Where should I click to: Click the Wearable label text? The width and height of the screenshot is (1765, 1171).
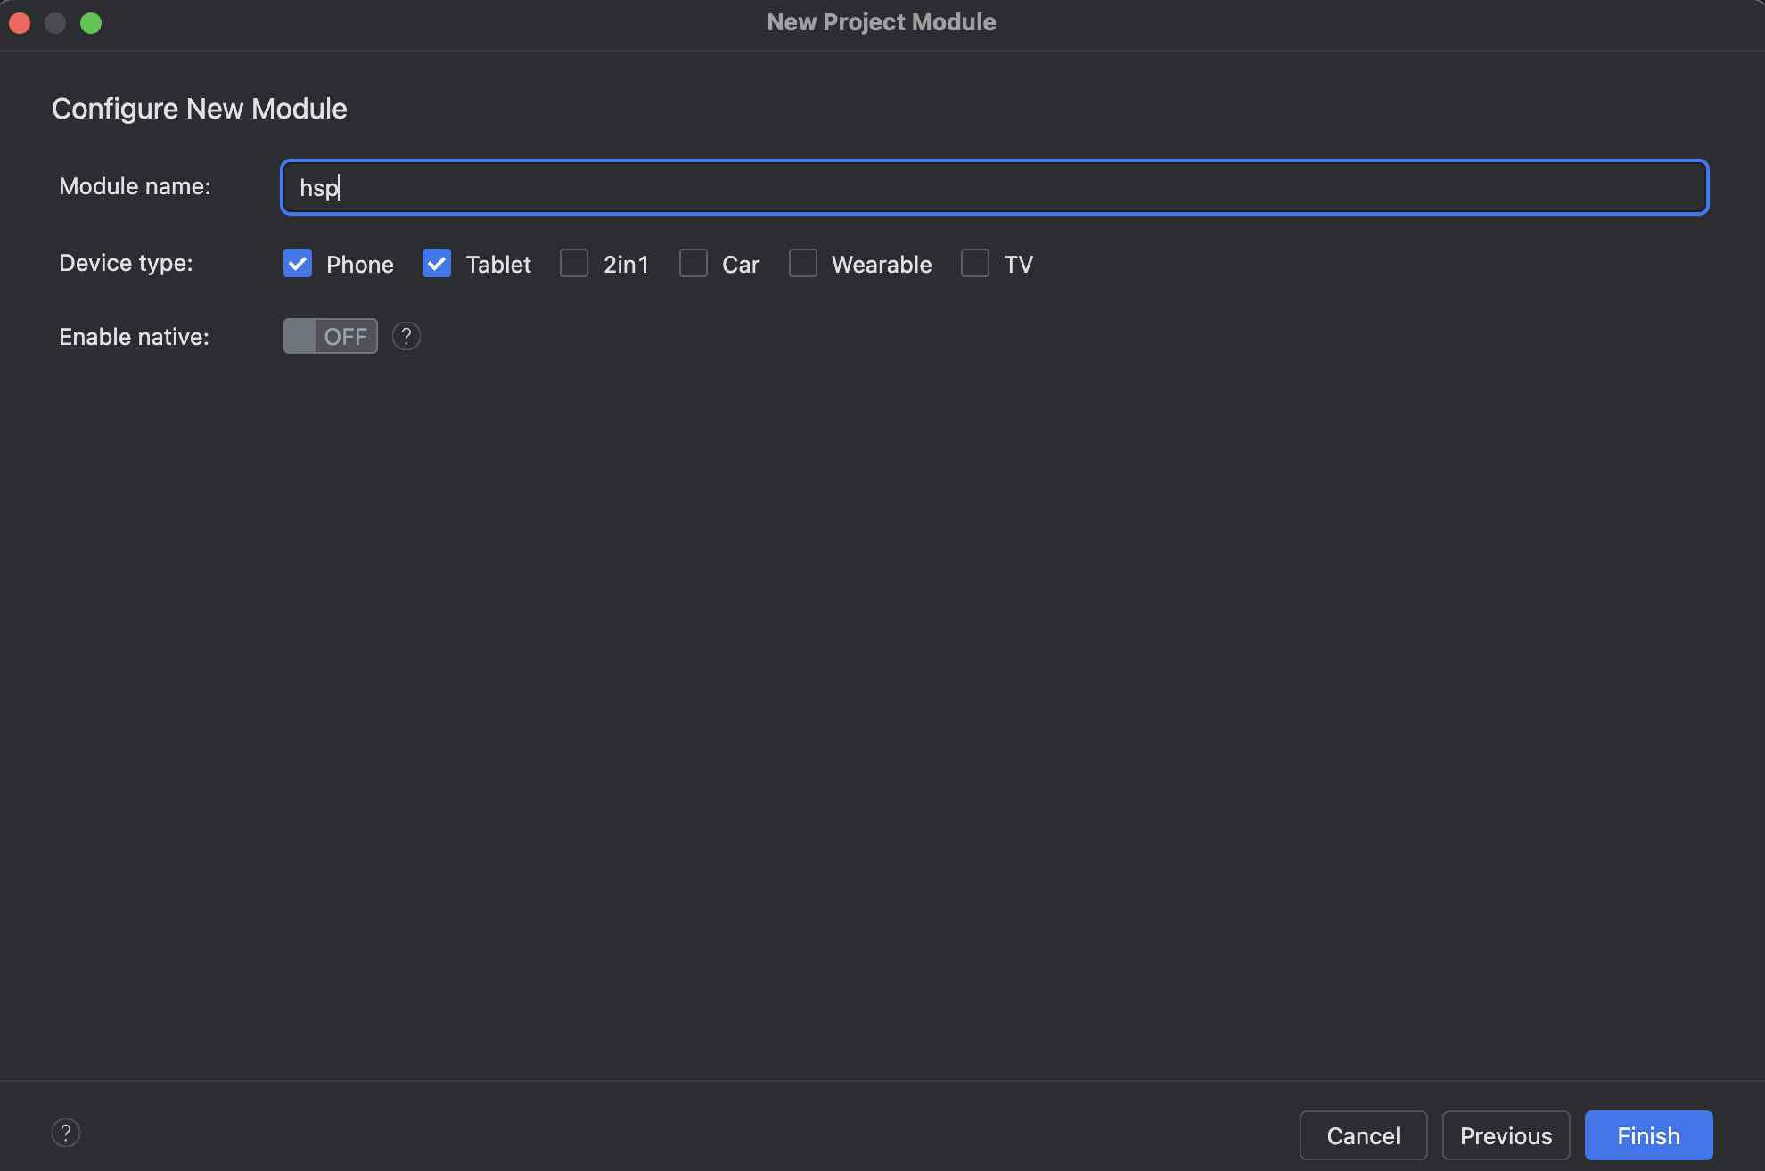point(882,265)
